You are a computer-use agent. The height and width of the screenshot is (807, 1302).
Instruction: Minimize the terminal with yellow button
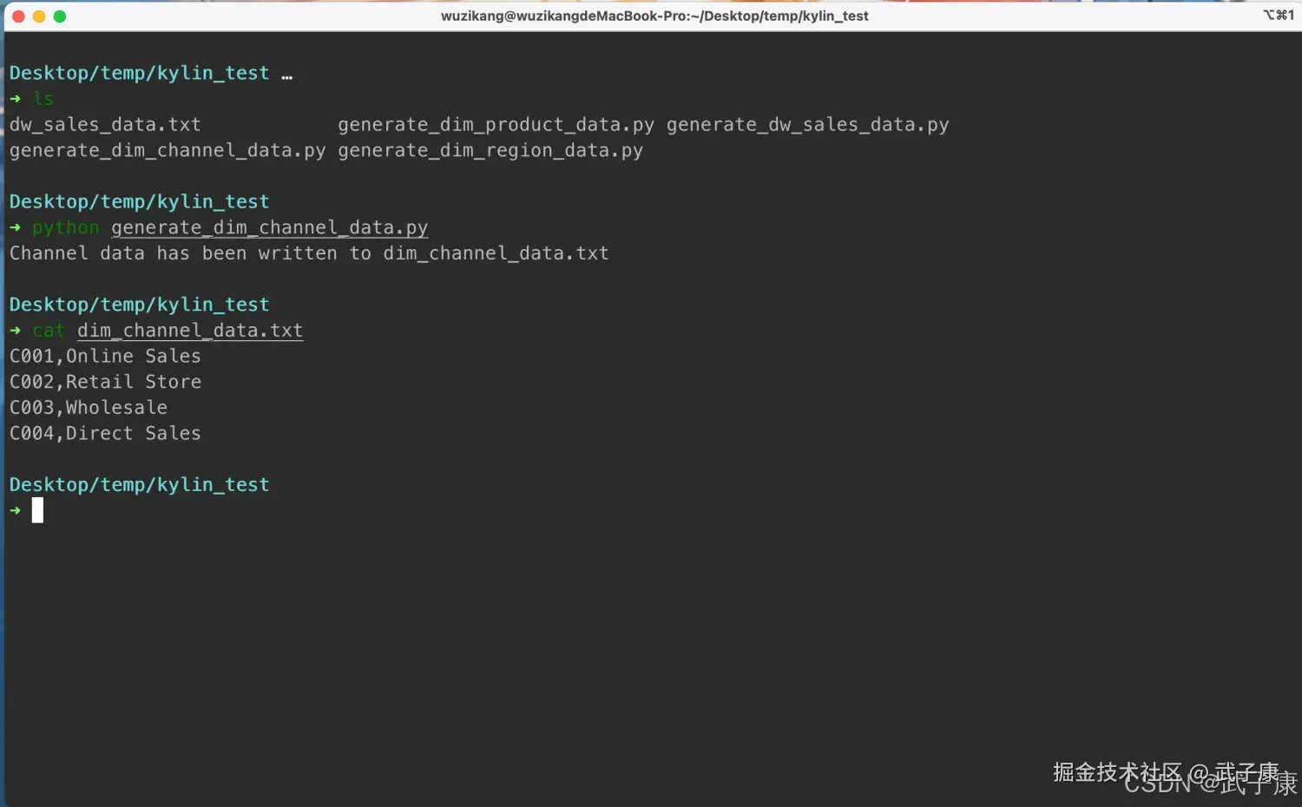tap(39, 16)
